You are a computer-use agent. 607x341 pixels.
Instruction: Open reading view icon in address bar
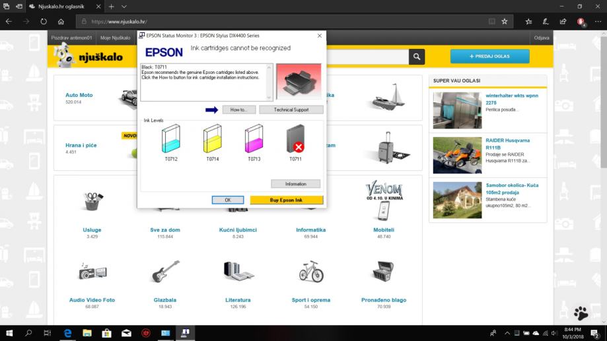[x=491, y=22]
